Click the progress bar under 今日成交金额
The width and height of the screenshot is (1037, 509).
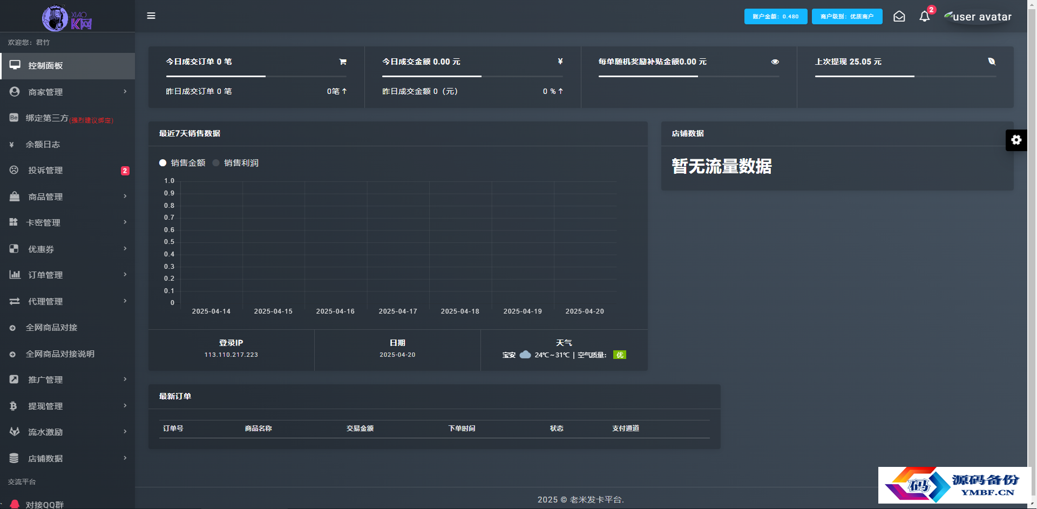click(473, 76)
